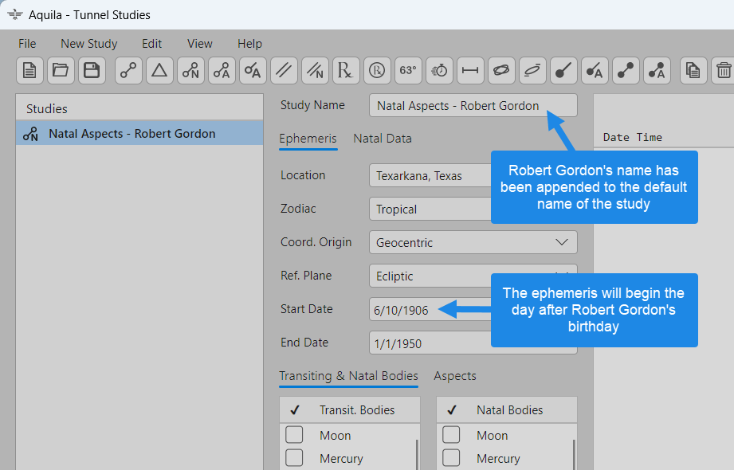The height and width of the screenshot is (470, 734).
Task: Select Natal Aspects - Robert Gordon in Studies
Action: point(139,133)
